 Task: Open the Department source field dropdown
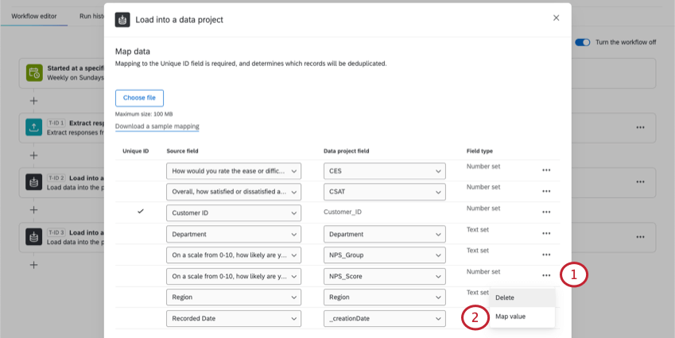click(x=234, y=235)
